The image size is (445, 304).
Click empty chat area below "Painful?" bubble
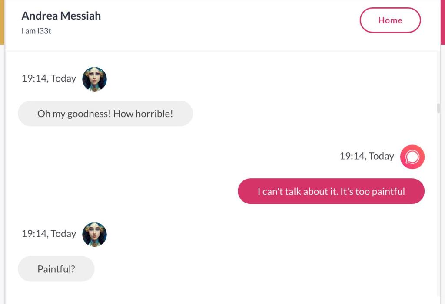(217, 293)
